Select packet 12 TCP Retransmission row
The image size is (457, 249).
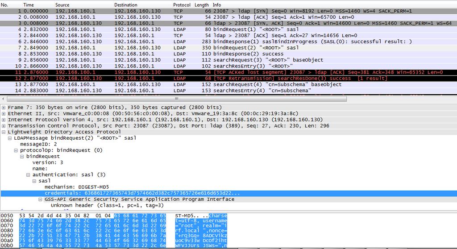click(228, 79)
